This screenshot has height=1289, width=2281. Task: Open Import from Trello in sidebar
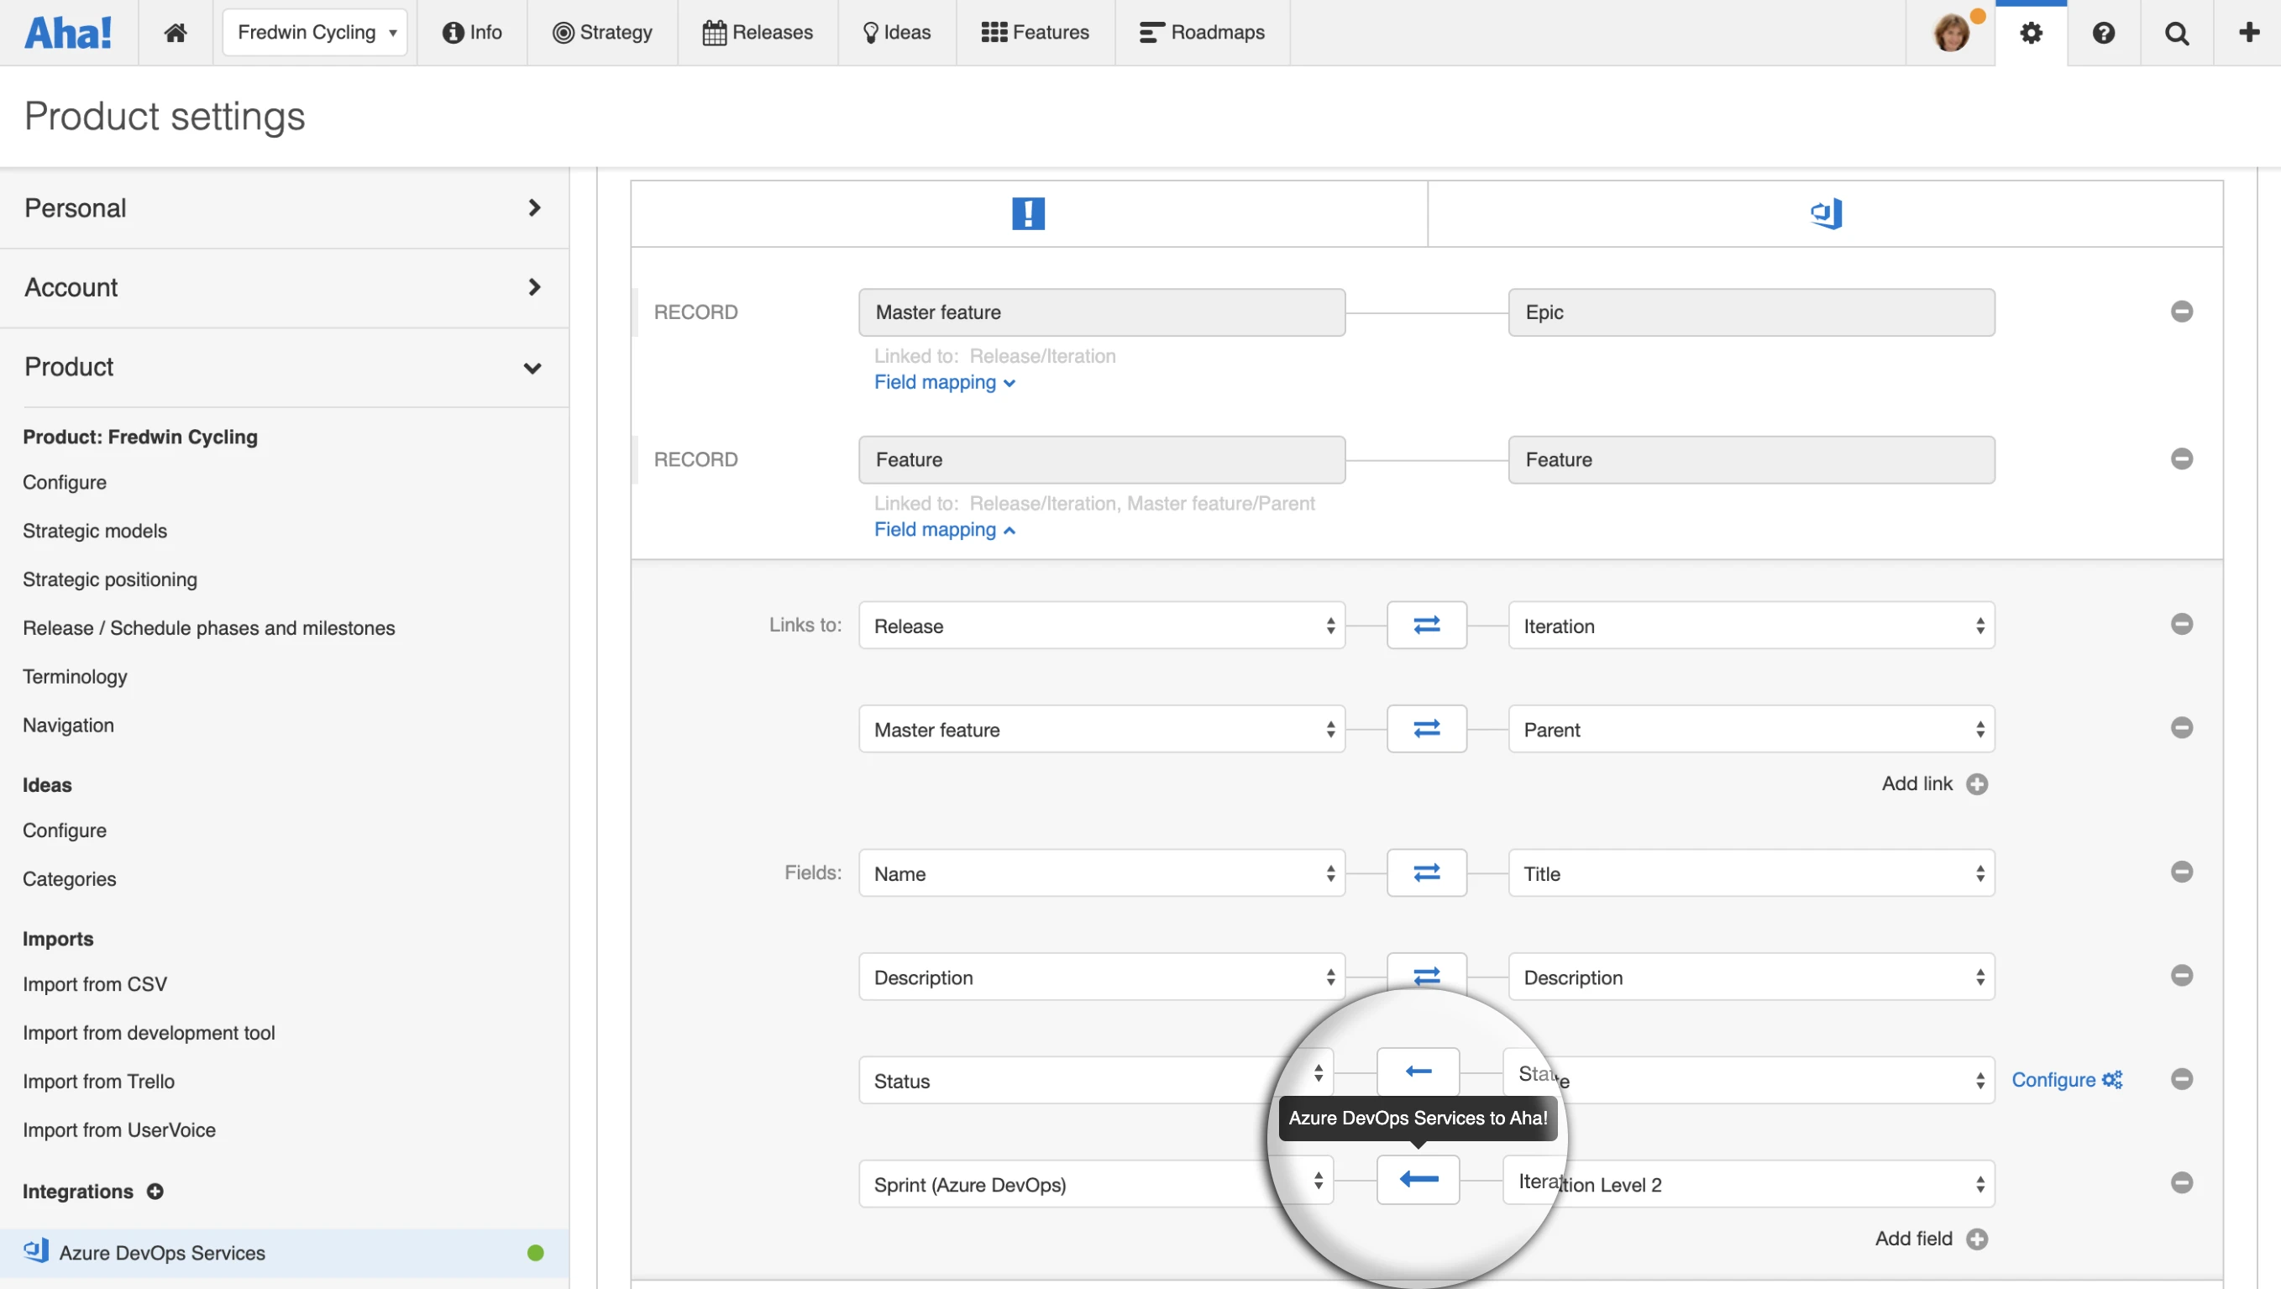98,1081
